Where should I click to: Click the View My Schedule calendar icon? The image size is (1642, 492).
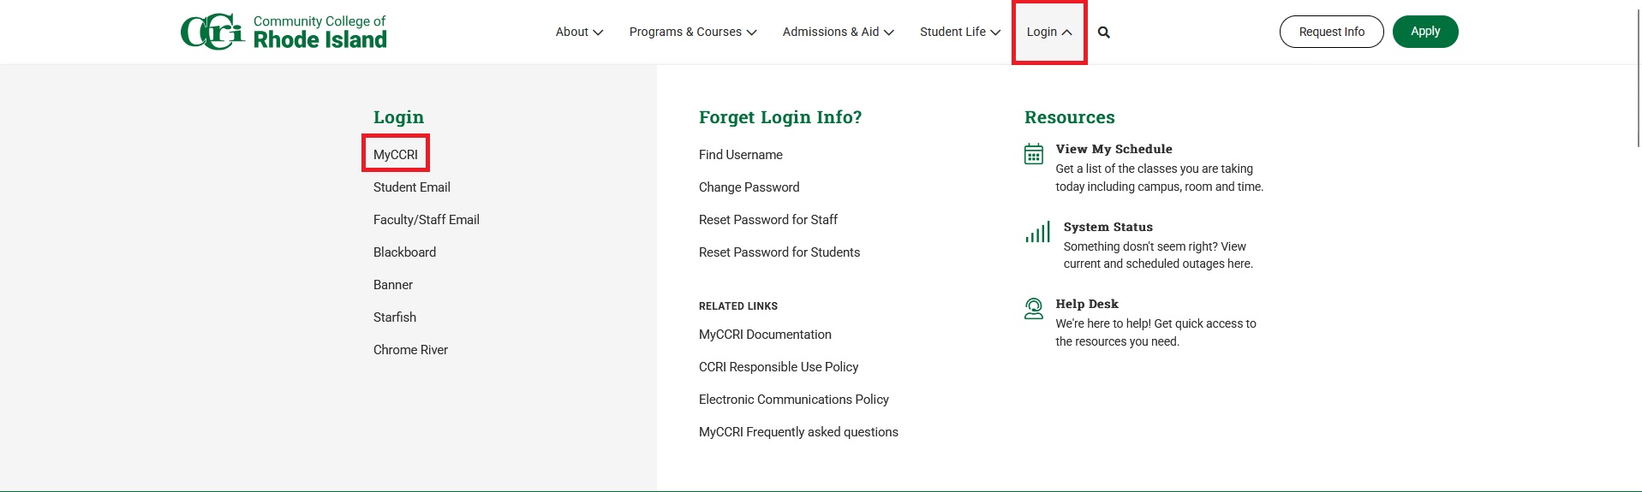click(1034, 154)
